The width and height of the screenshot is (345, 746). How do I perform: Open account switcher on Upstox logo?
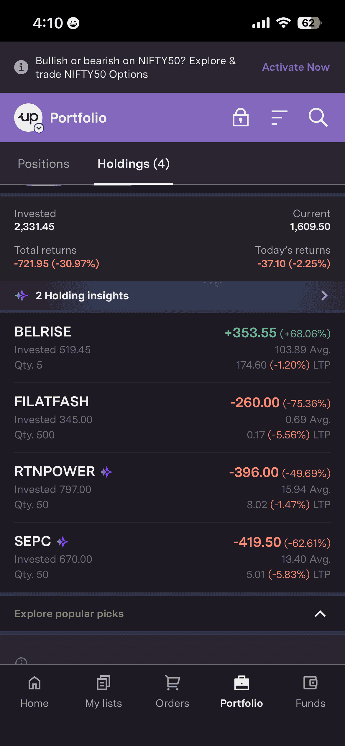click(39, 128)
